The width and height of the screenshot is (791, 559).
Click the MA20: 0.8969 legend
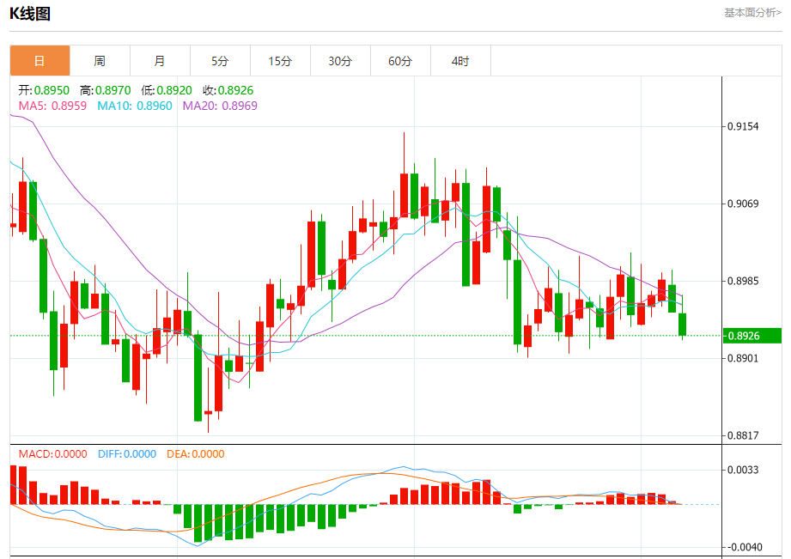220,106
